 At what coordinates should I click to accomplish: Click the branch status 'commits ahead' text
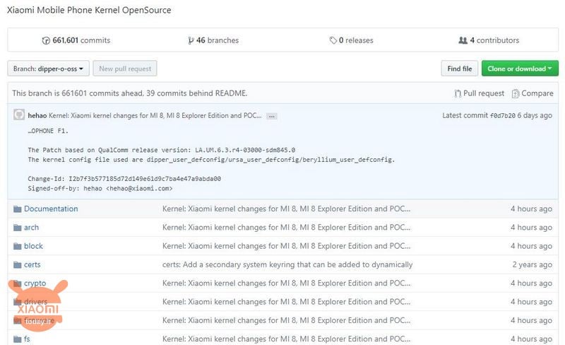(x=130, y=93)
